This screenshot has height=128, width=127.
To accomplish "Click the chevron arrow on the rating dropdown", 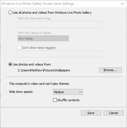I will coord(66,38).
